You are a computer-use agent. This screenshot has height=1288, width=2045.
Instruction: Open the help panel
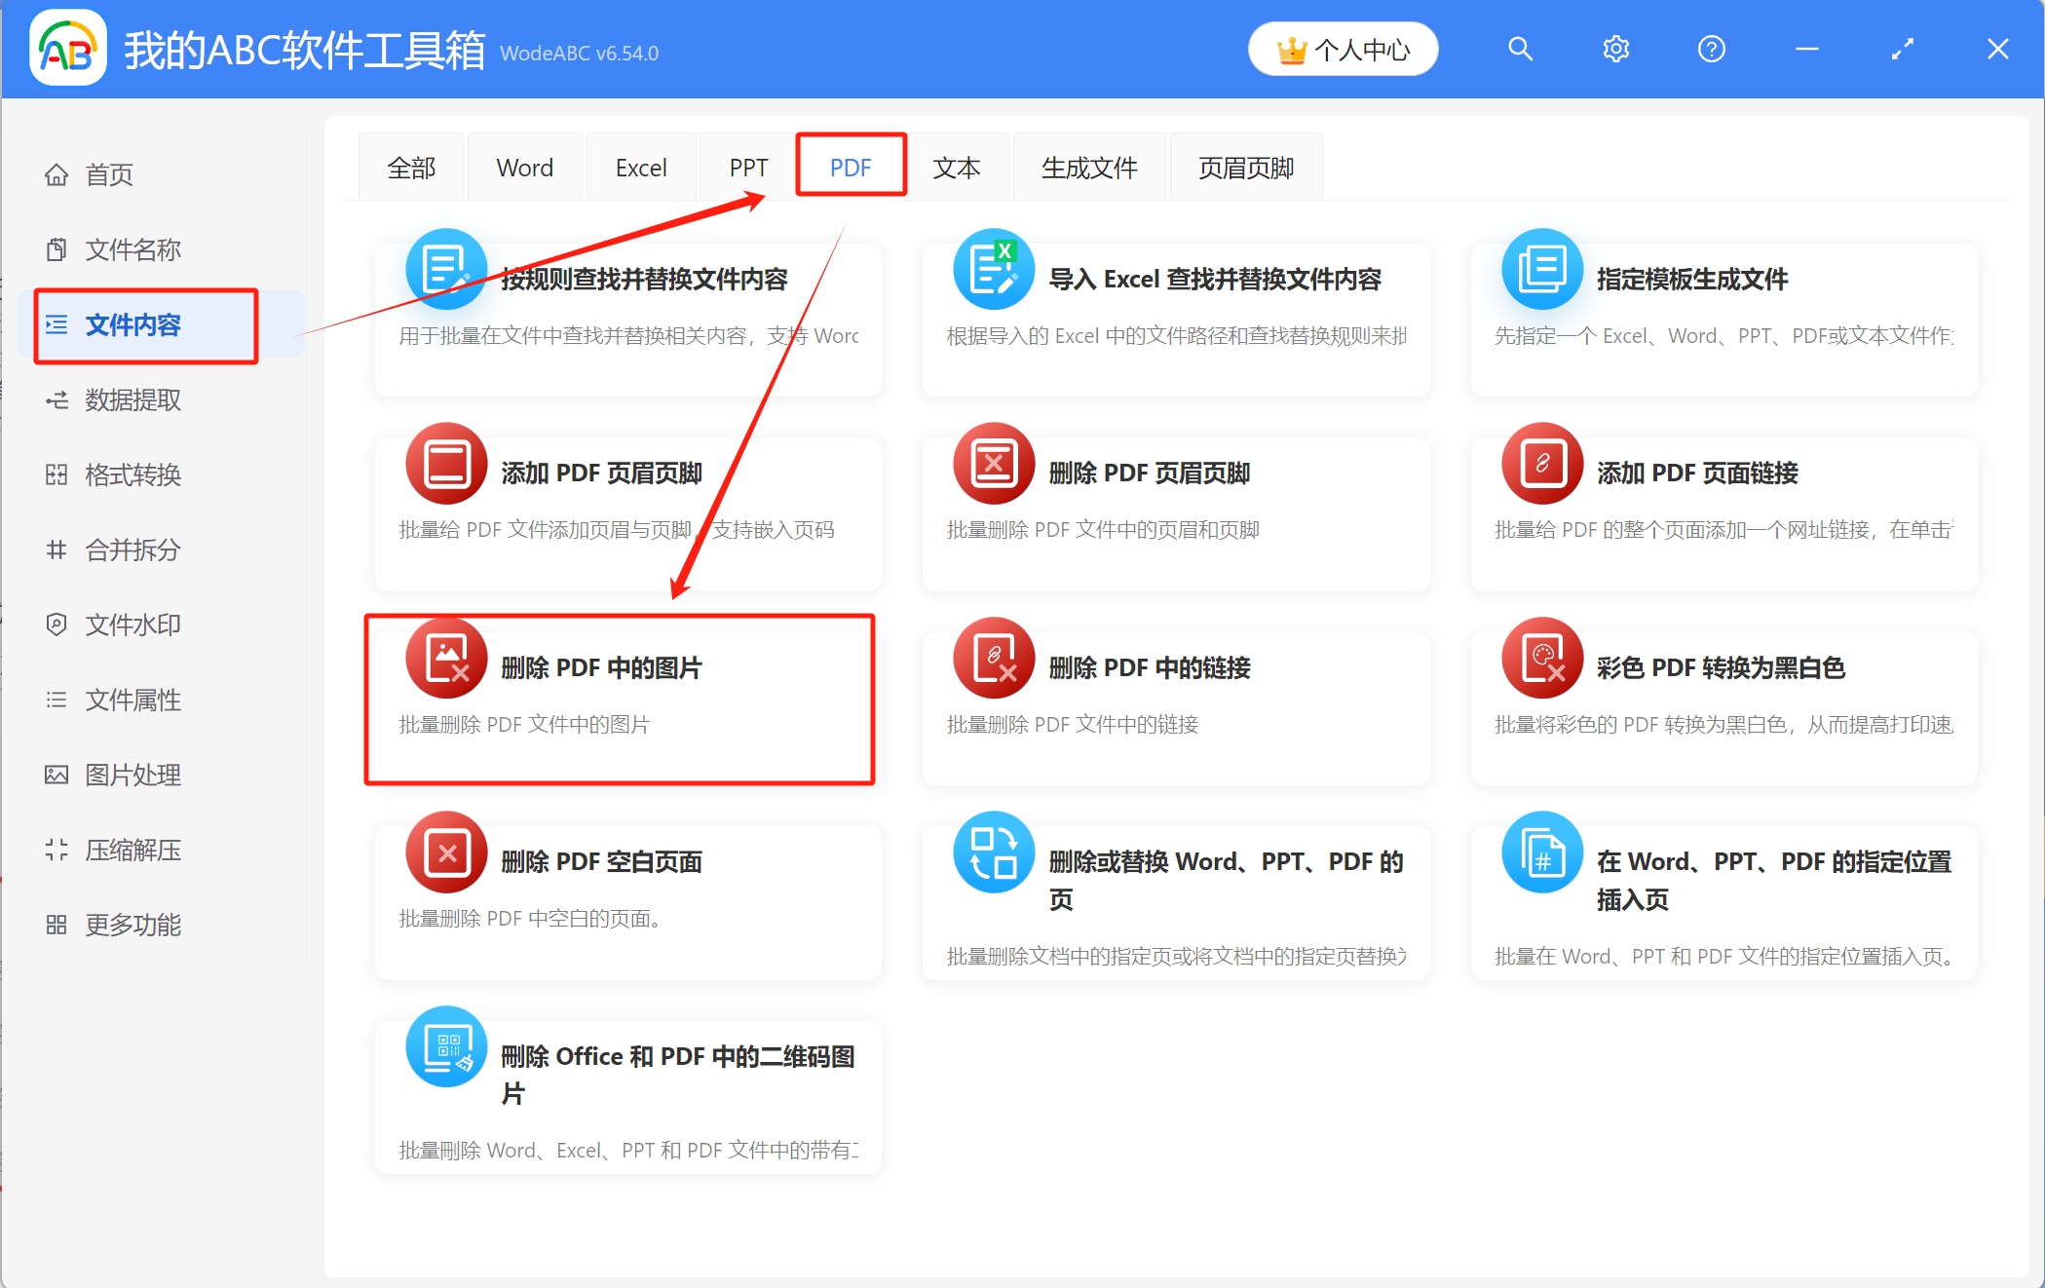click(1711, 48)
